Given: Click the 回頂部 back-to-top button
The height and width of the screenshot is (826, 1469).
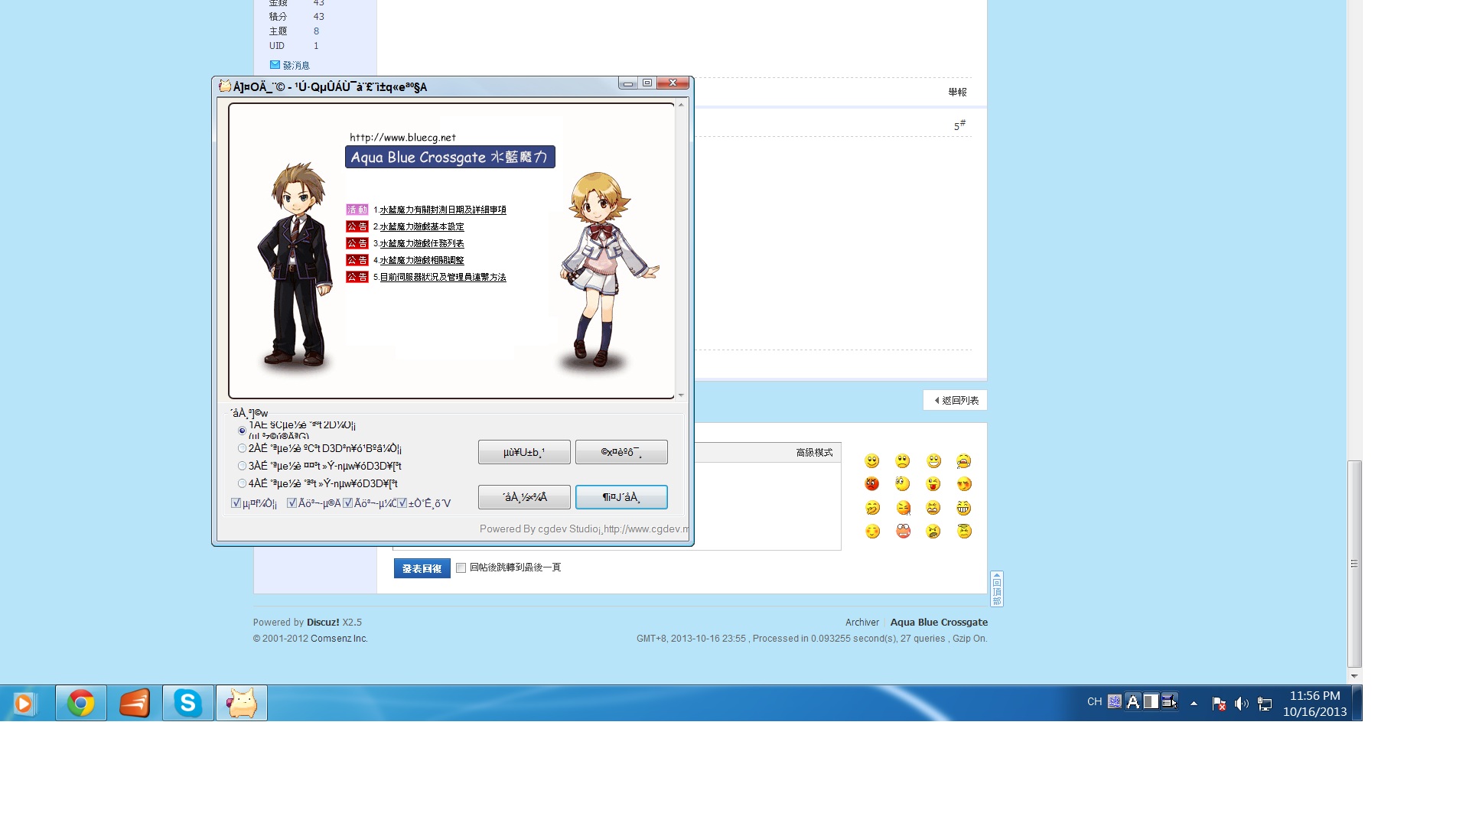Looking at the screenshot, I should coord(996,589).
